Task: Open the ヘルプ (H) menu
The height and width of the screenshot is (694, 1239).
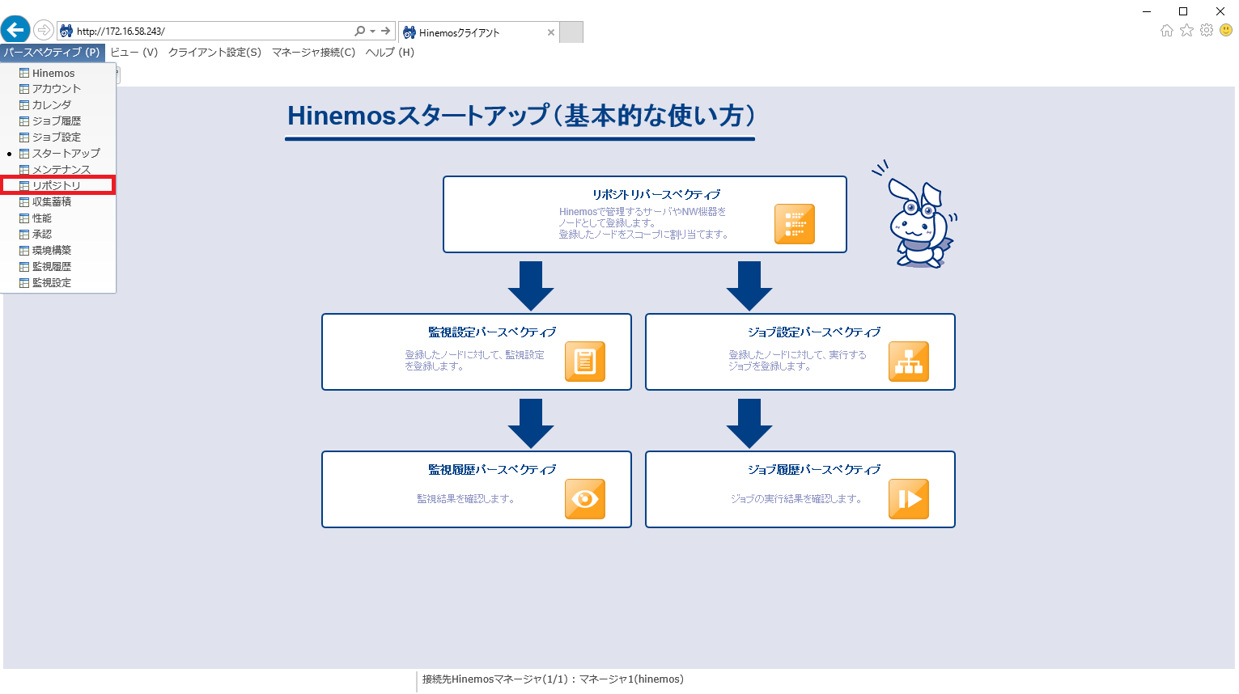Action: [389, 52]
